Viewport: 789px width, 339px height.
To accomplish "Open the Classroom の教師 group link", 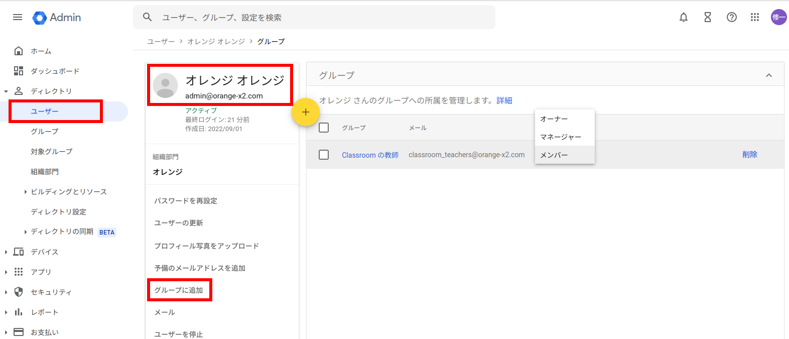I will click(x=370, y=155).
